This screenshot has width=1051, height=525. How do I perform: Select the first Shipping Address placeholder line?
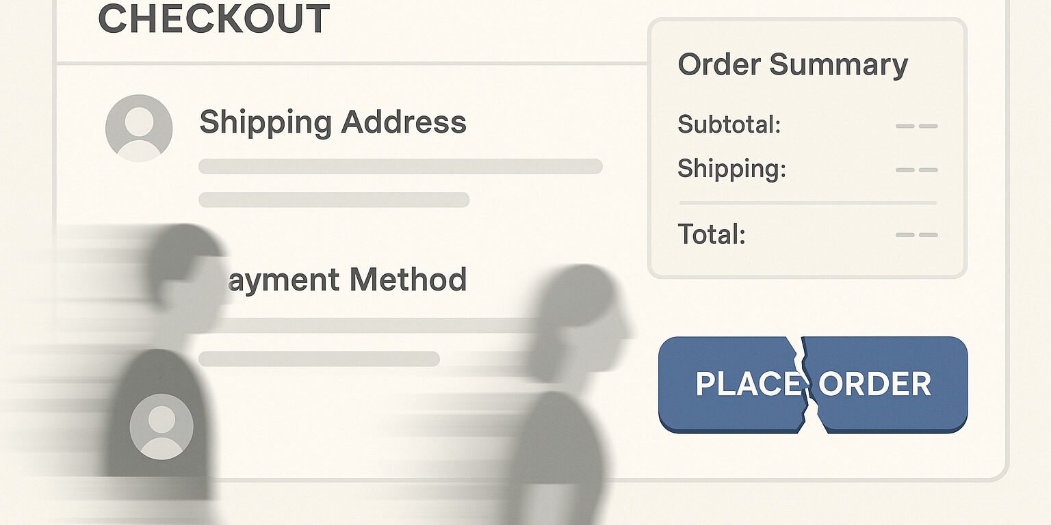[x=400, y=166]
